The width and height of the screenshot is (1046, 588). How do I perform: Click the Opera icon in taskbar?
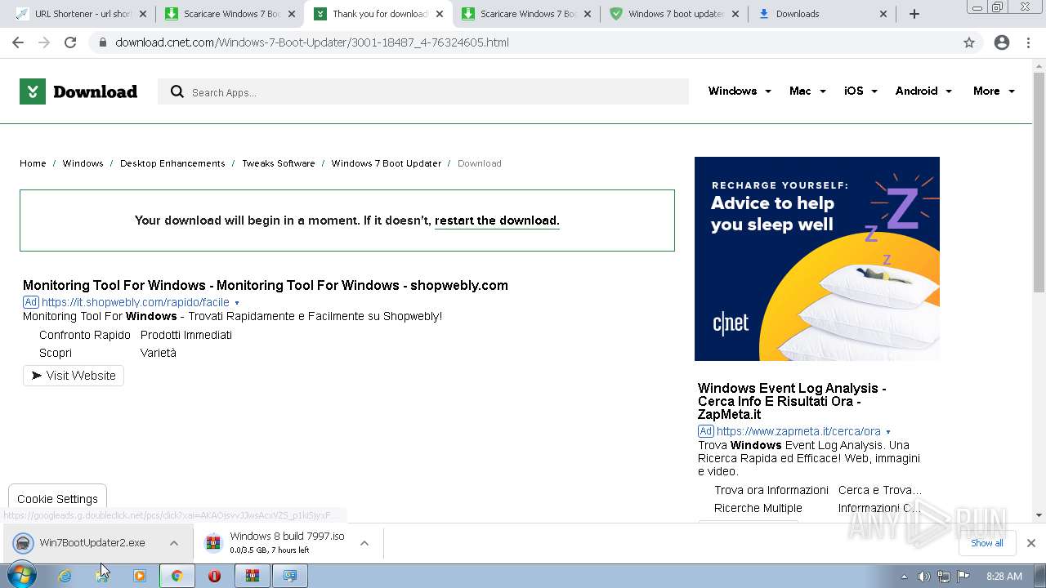(x=214, y=576)
